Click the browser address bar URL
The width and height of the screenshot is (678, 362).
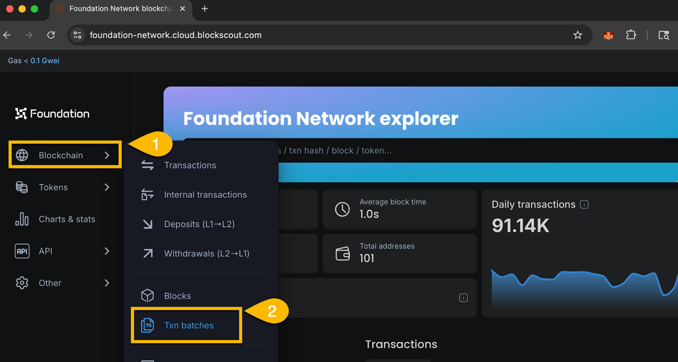click(x=175, y=35)
